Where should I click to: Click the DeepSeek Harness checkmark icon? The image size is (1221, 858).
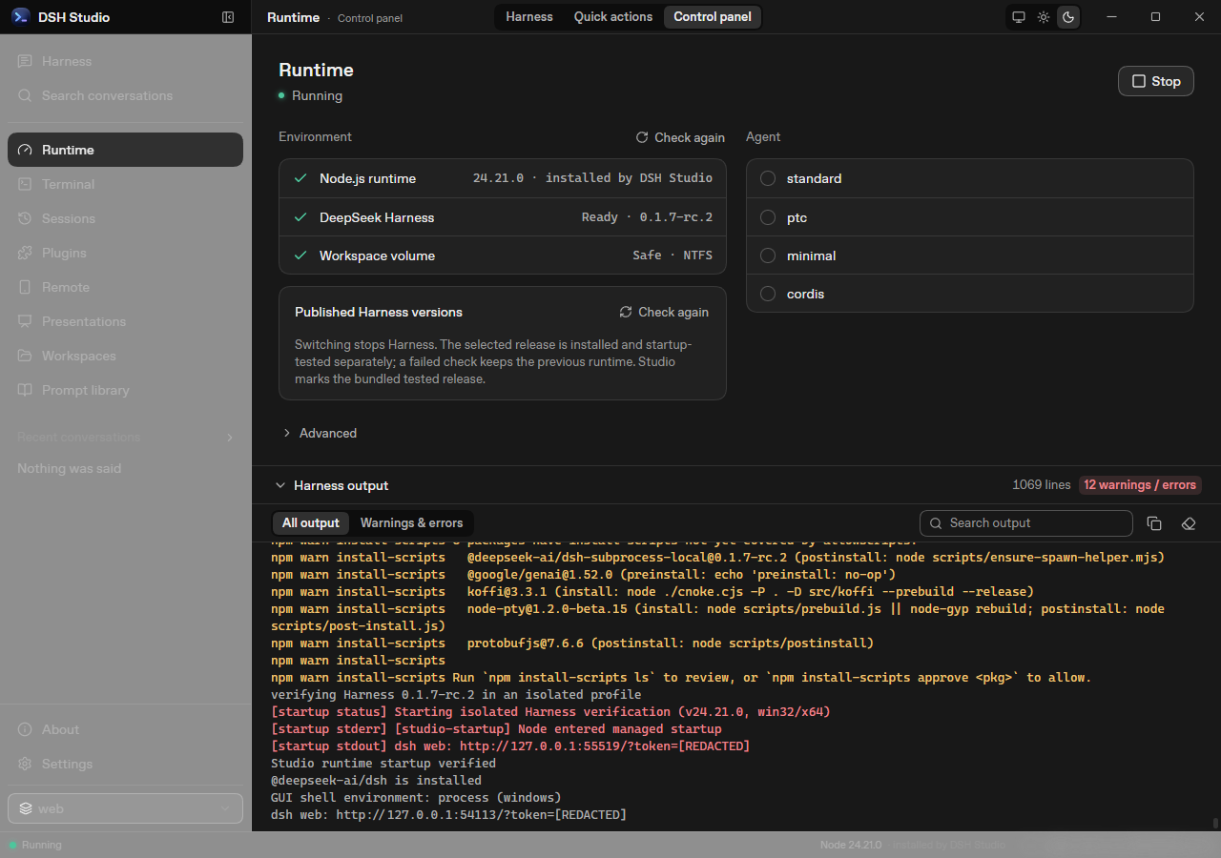tap(300, 217)
